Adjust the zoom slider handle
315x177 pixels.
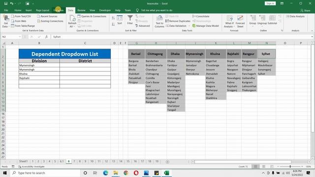pyautogui.click(x=290, y=167)
